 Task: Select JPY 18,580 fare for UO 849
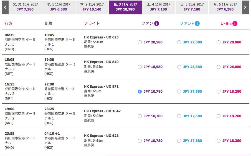(140, 67)
